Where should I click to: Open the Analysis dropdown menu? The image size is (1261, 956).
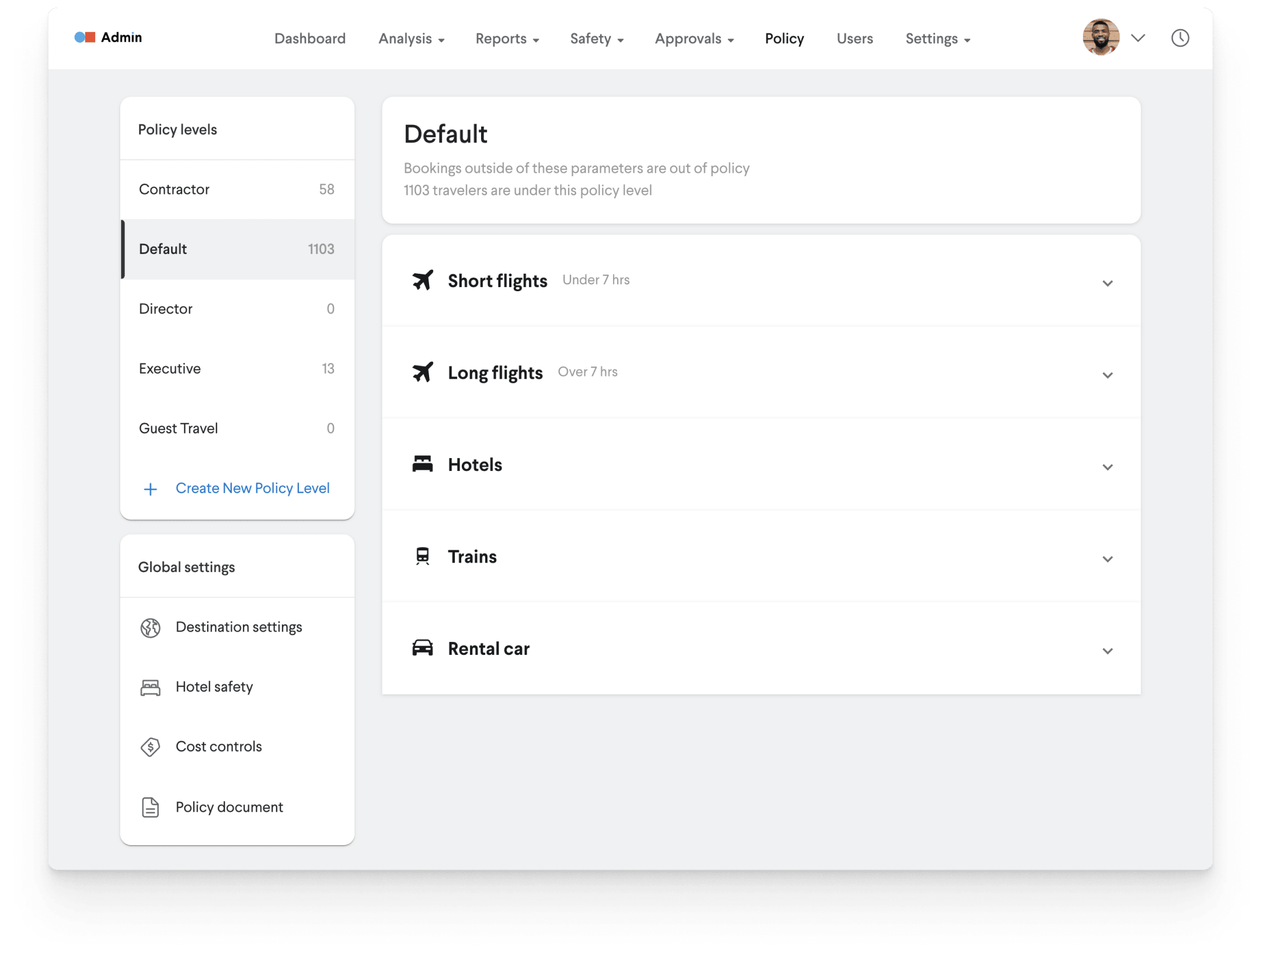(x=412, y=39)
